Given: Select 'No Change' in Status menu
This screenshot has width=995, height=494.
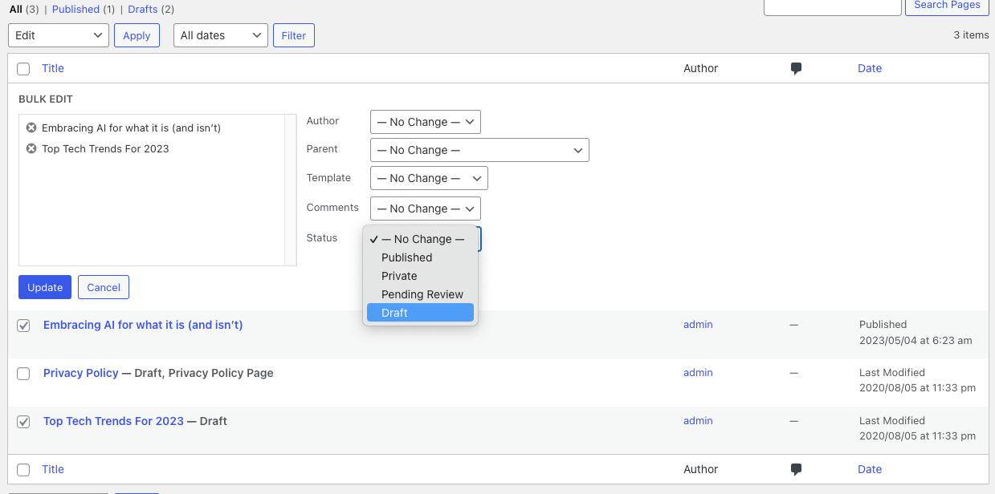Looking at the screenshot, I should point(420,239).
